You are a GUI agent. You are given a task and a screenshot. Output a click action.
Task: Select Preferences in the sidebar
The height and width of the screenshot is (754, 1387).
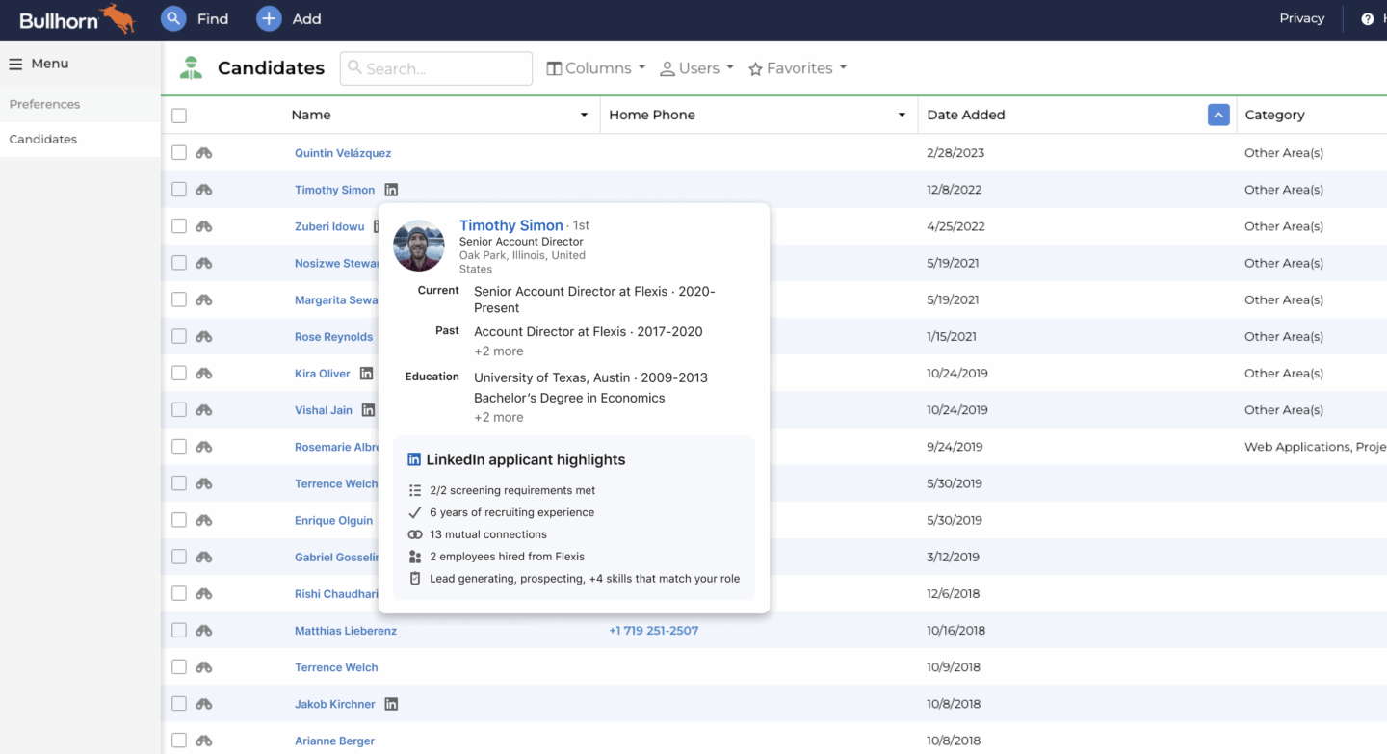pos(80,104)
